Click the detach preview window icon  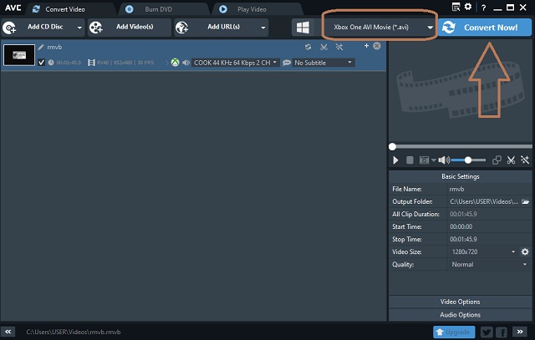tap(497, 160)
